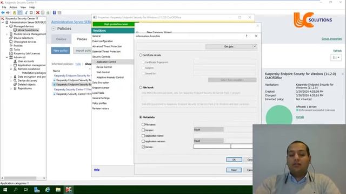
Task: Click the Repositories icon
Action: [15, 88]
